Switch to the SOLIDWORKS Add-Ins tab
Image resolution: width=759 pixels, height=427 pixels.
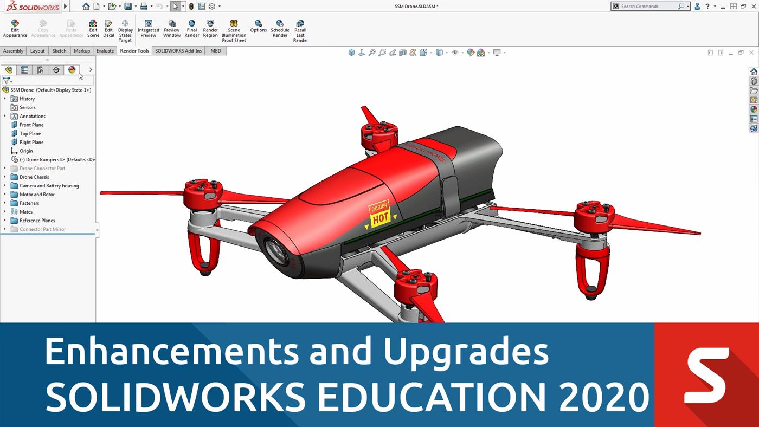[178, 50]
